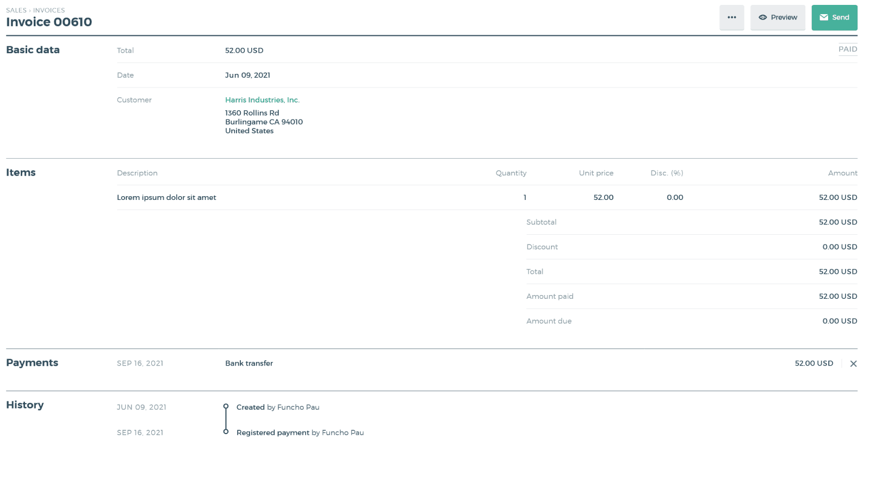Expand the Basic data section
Viewport: 870px width, 489px height.
tap(33, 49)
